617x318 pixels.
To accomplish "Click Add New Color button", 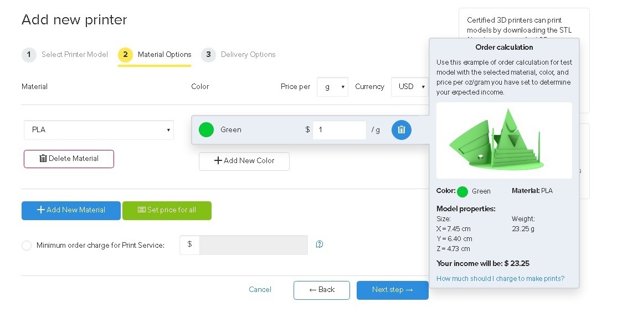I will tap(244, 161).
